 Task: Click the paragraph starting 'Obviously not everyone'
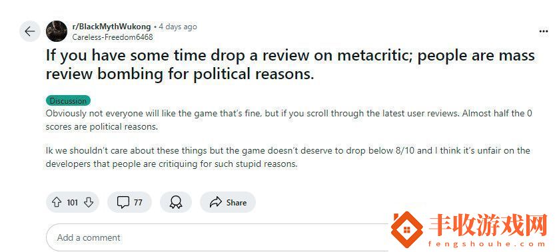tap(289, 120)
